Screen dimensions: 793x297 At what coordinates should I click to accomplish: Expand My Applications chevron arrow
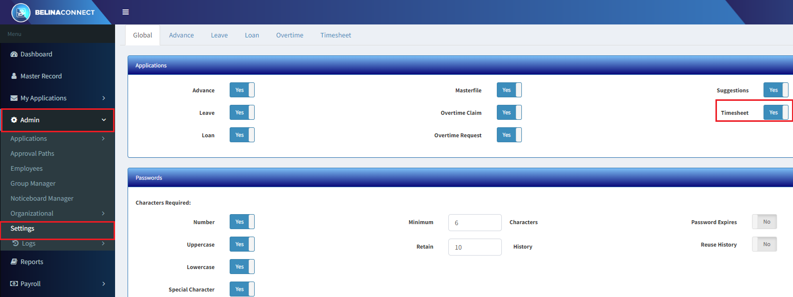tap(104, 98)
